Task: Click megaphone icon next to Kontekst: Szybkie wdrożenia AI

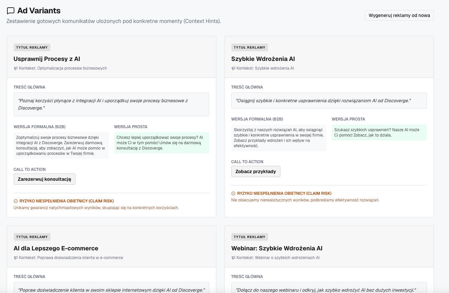Action: (233, 68)
